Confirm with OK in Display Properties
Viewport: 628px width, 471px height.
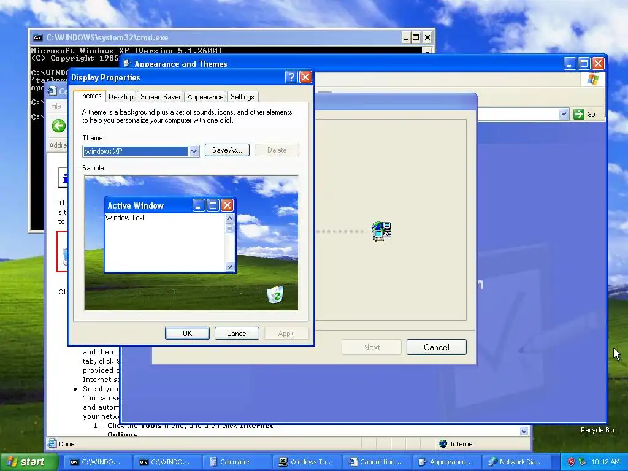(187, 333)
